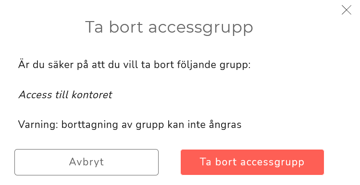Dismiss the delete dialog via the cross icon
This screenshot has height=185, width=360.
pyautogui.click(x=346, y=10)
